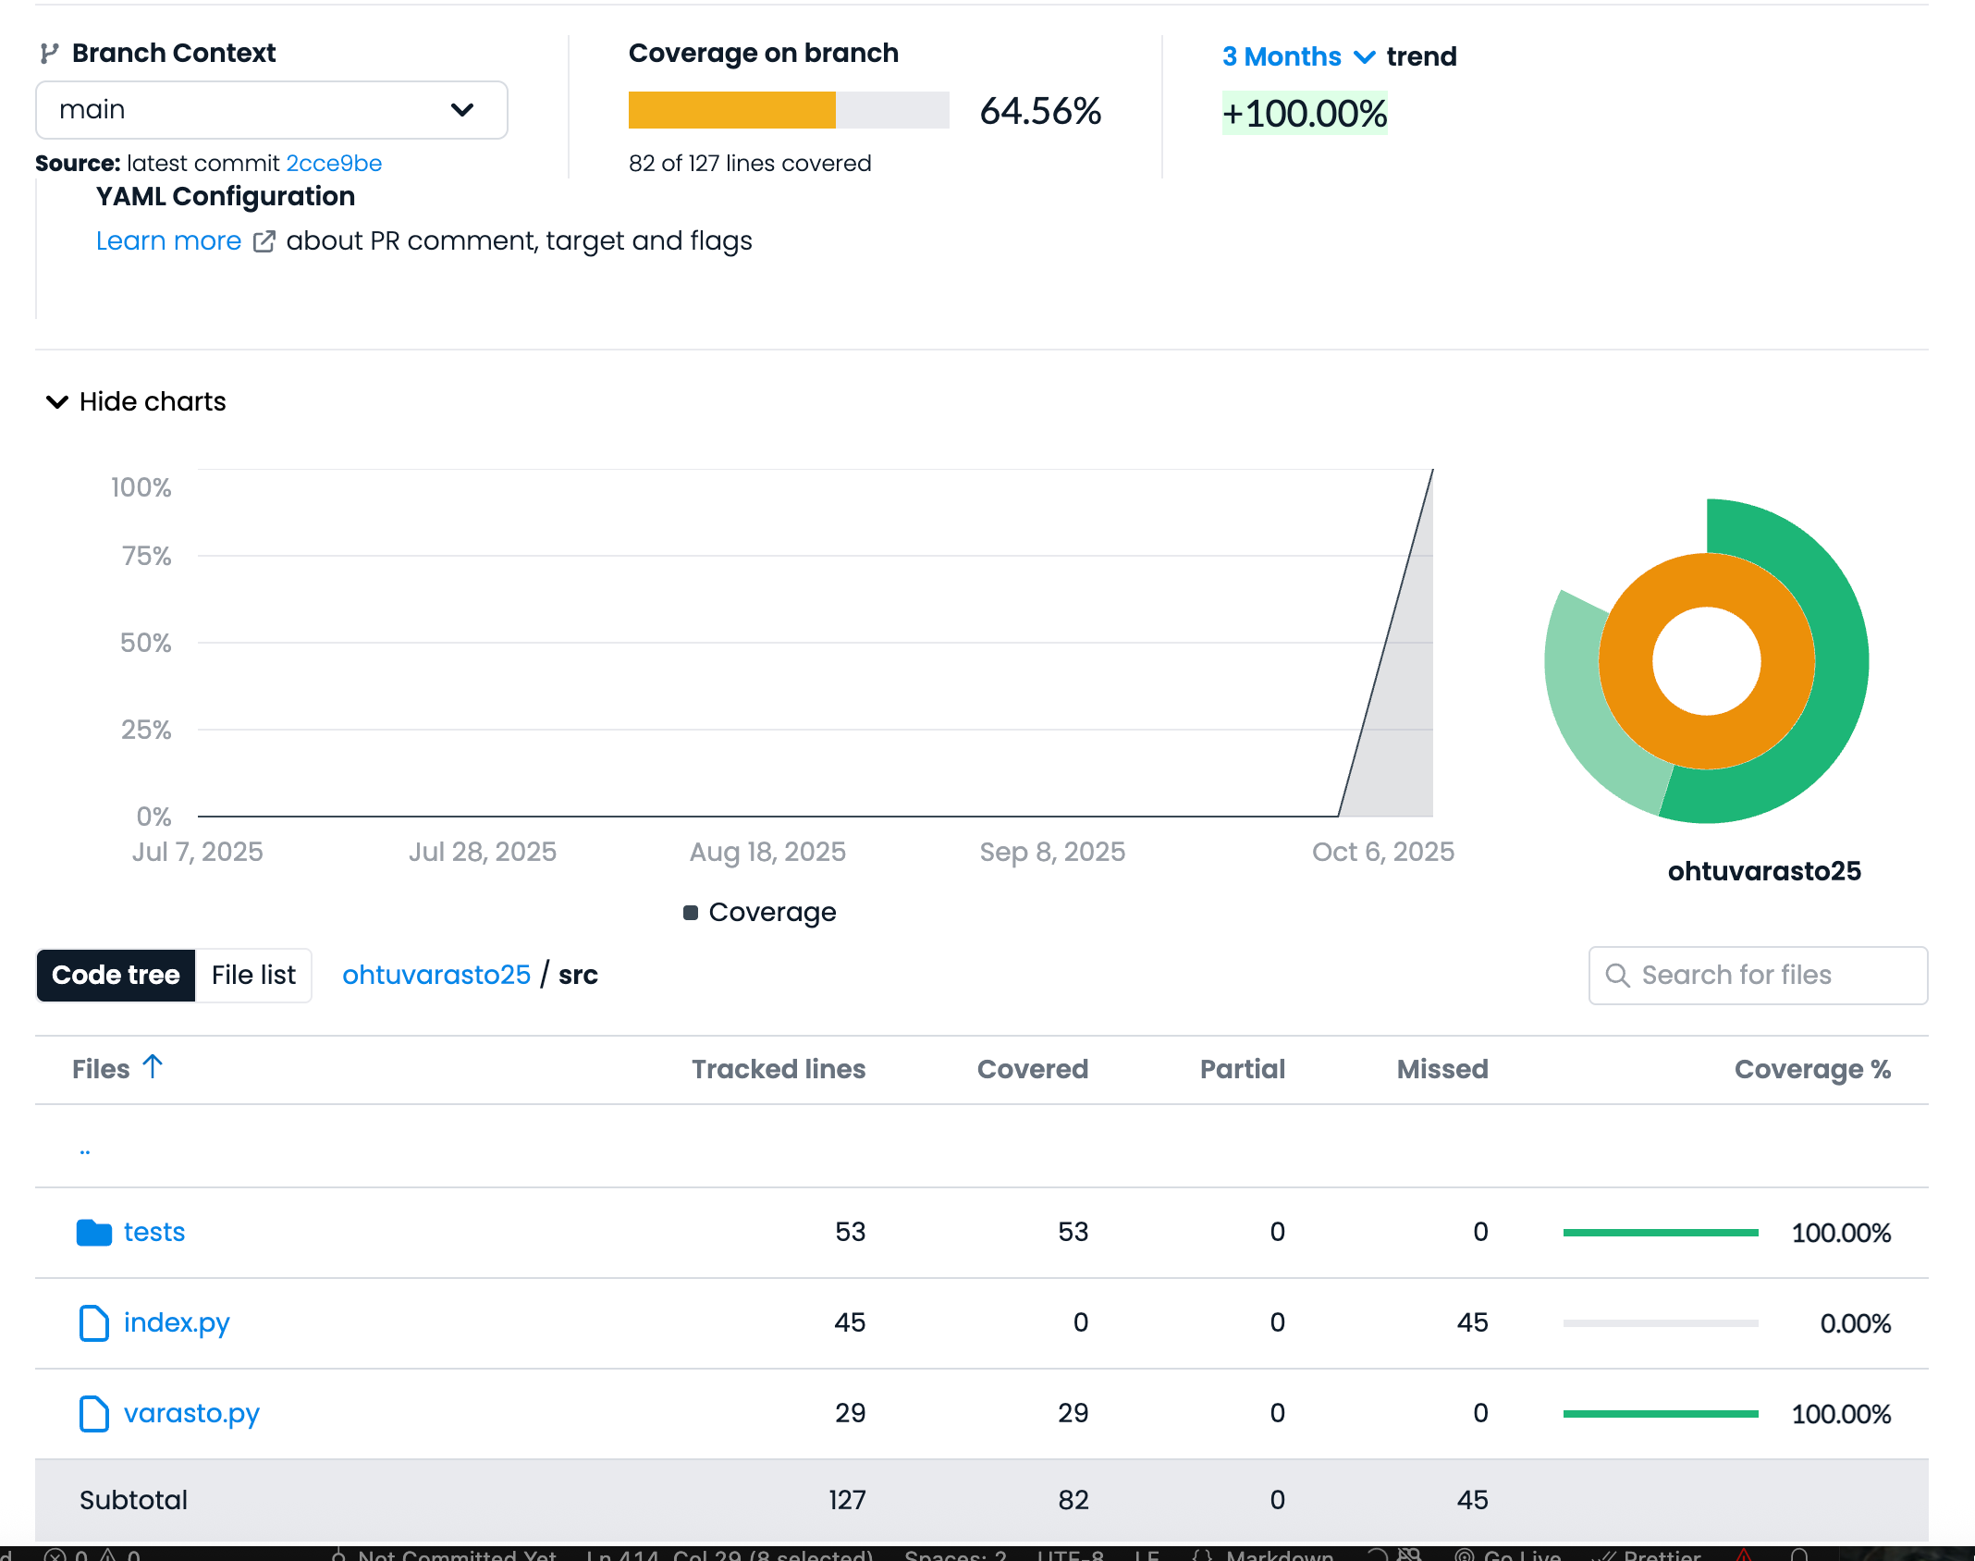Switch to File list view
Viewport: 1975px width, 1561px height.
click(x=253, y=976)
